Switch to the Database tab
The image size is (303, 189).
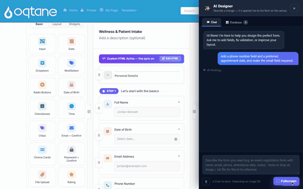click(236, 22)
